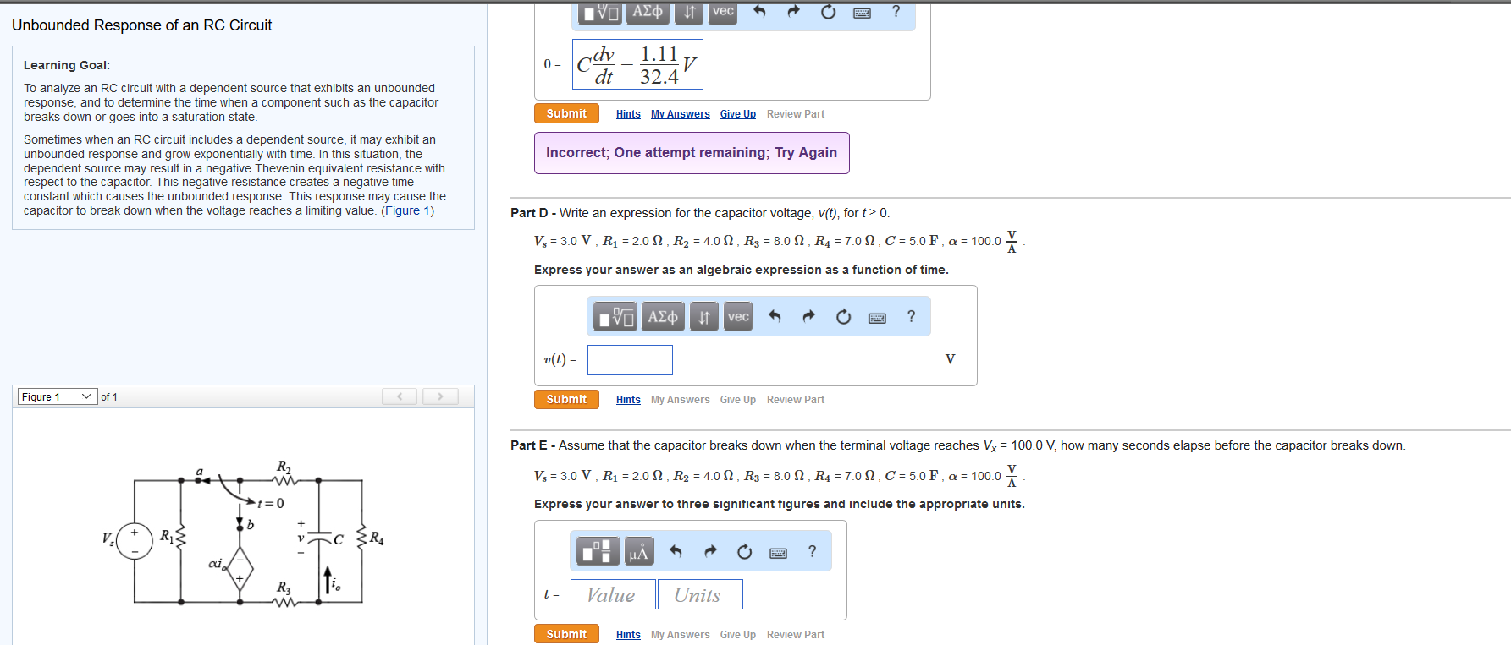Click the circuit diagram figure
Image resolution: width=1511 pixels, height=645 pixels.
click(x=243, y=533)
